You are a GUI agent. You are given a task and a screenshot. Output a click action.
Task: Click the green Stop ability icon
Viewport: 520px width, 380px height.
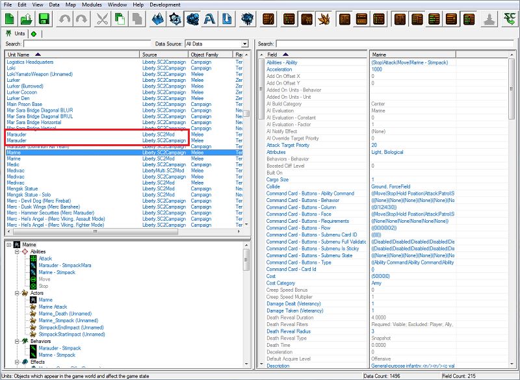tap(33, 286)
